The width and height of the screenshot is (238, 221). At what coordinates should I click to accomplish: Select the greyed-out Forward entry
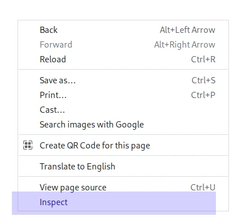pyautogui.click(x=123, y=45)
